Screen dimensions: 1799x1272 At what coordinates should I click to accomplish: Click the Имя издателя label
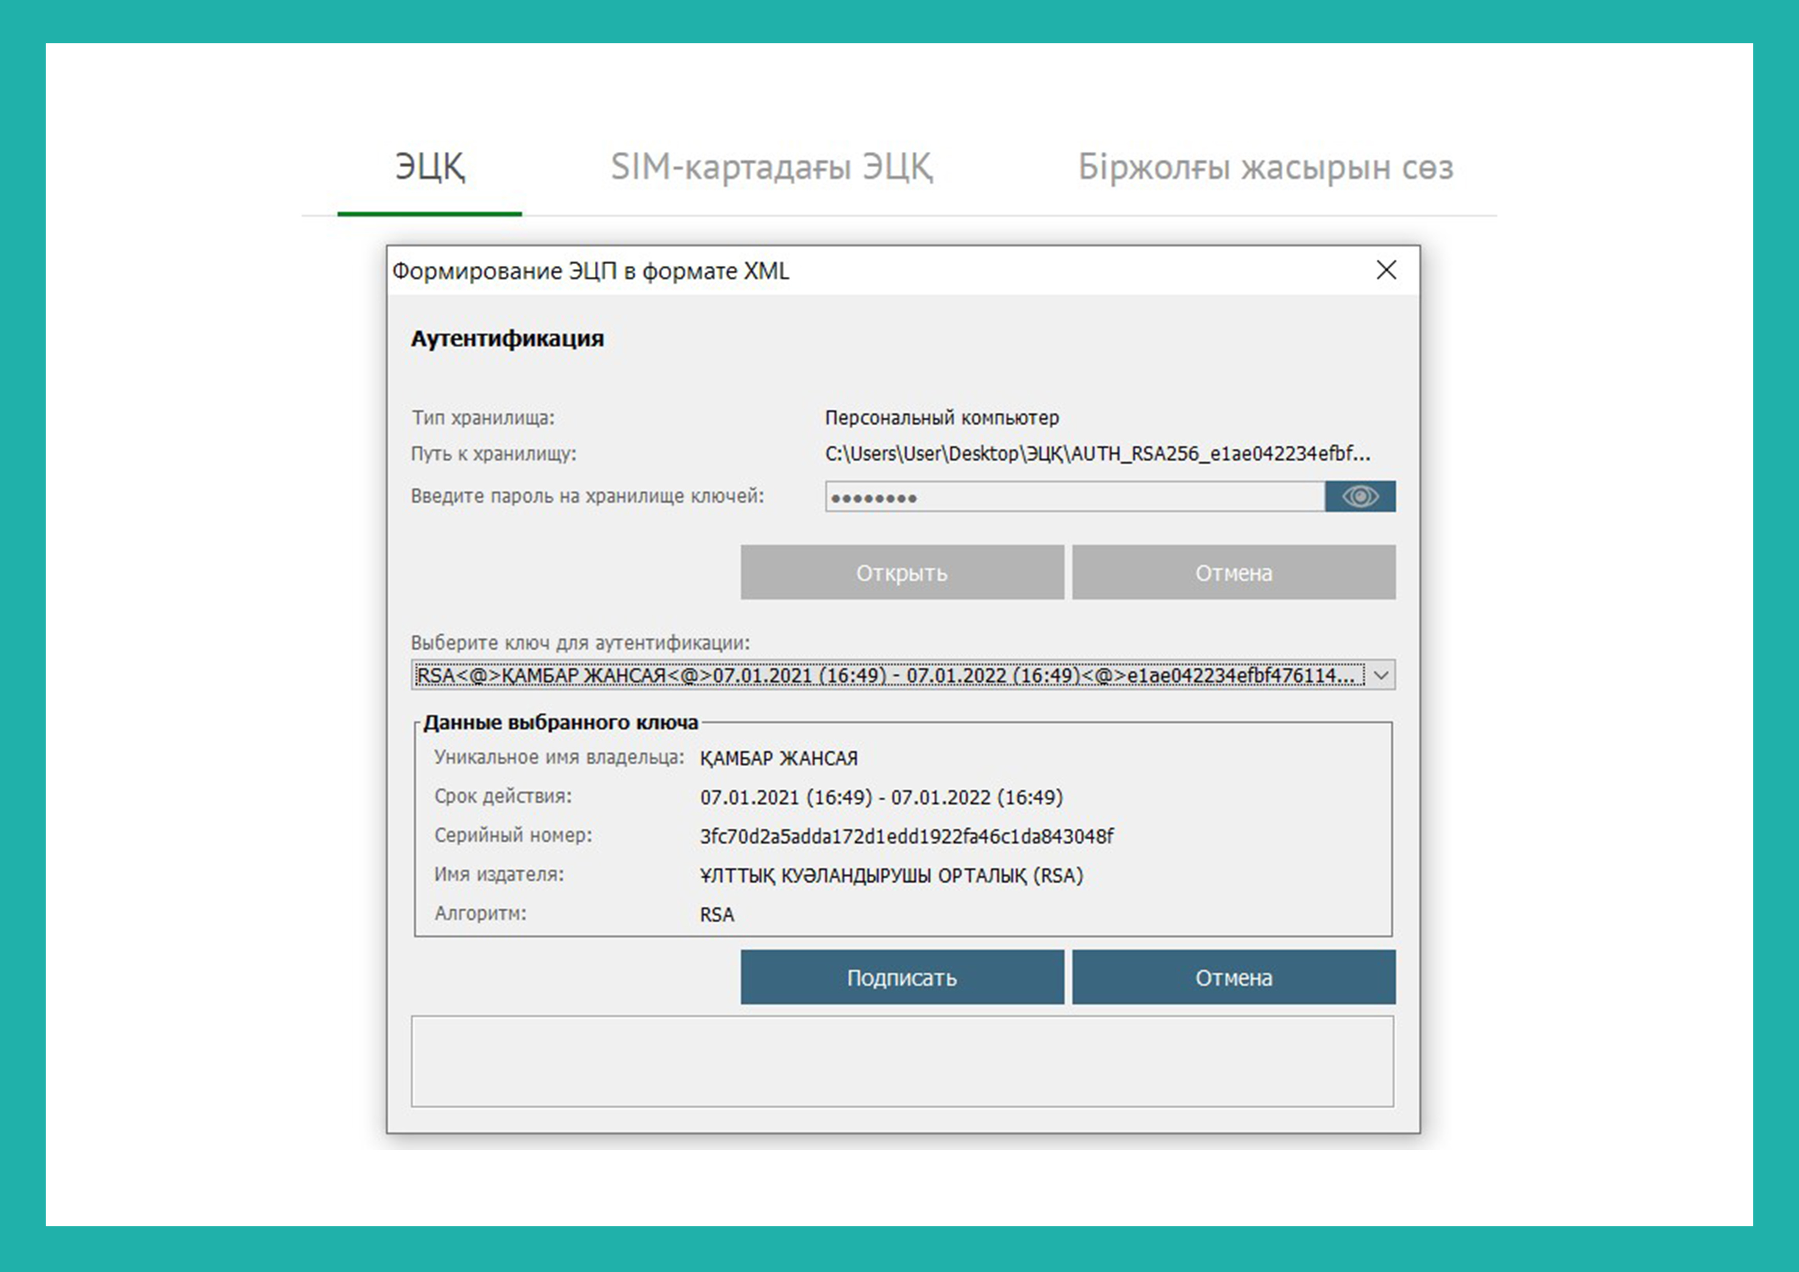(x=499, y=874)
